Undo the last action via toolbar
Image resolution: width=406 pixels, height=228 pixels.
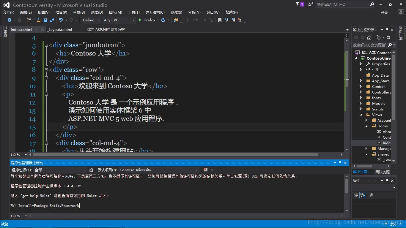[x=61, y=20]
